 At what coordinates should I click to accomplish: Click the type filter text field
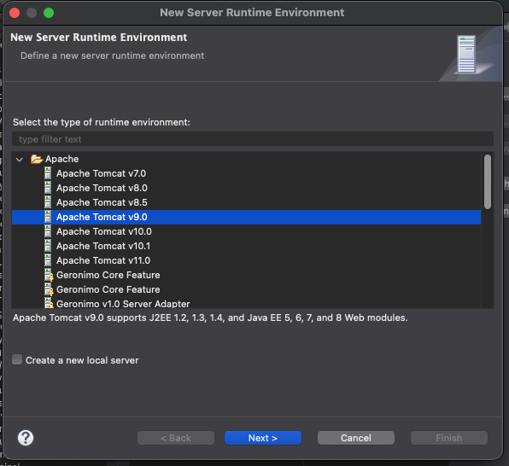pyautogui.click(x=253, y=139)
